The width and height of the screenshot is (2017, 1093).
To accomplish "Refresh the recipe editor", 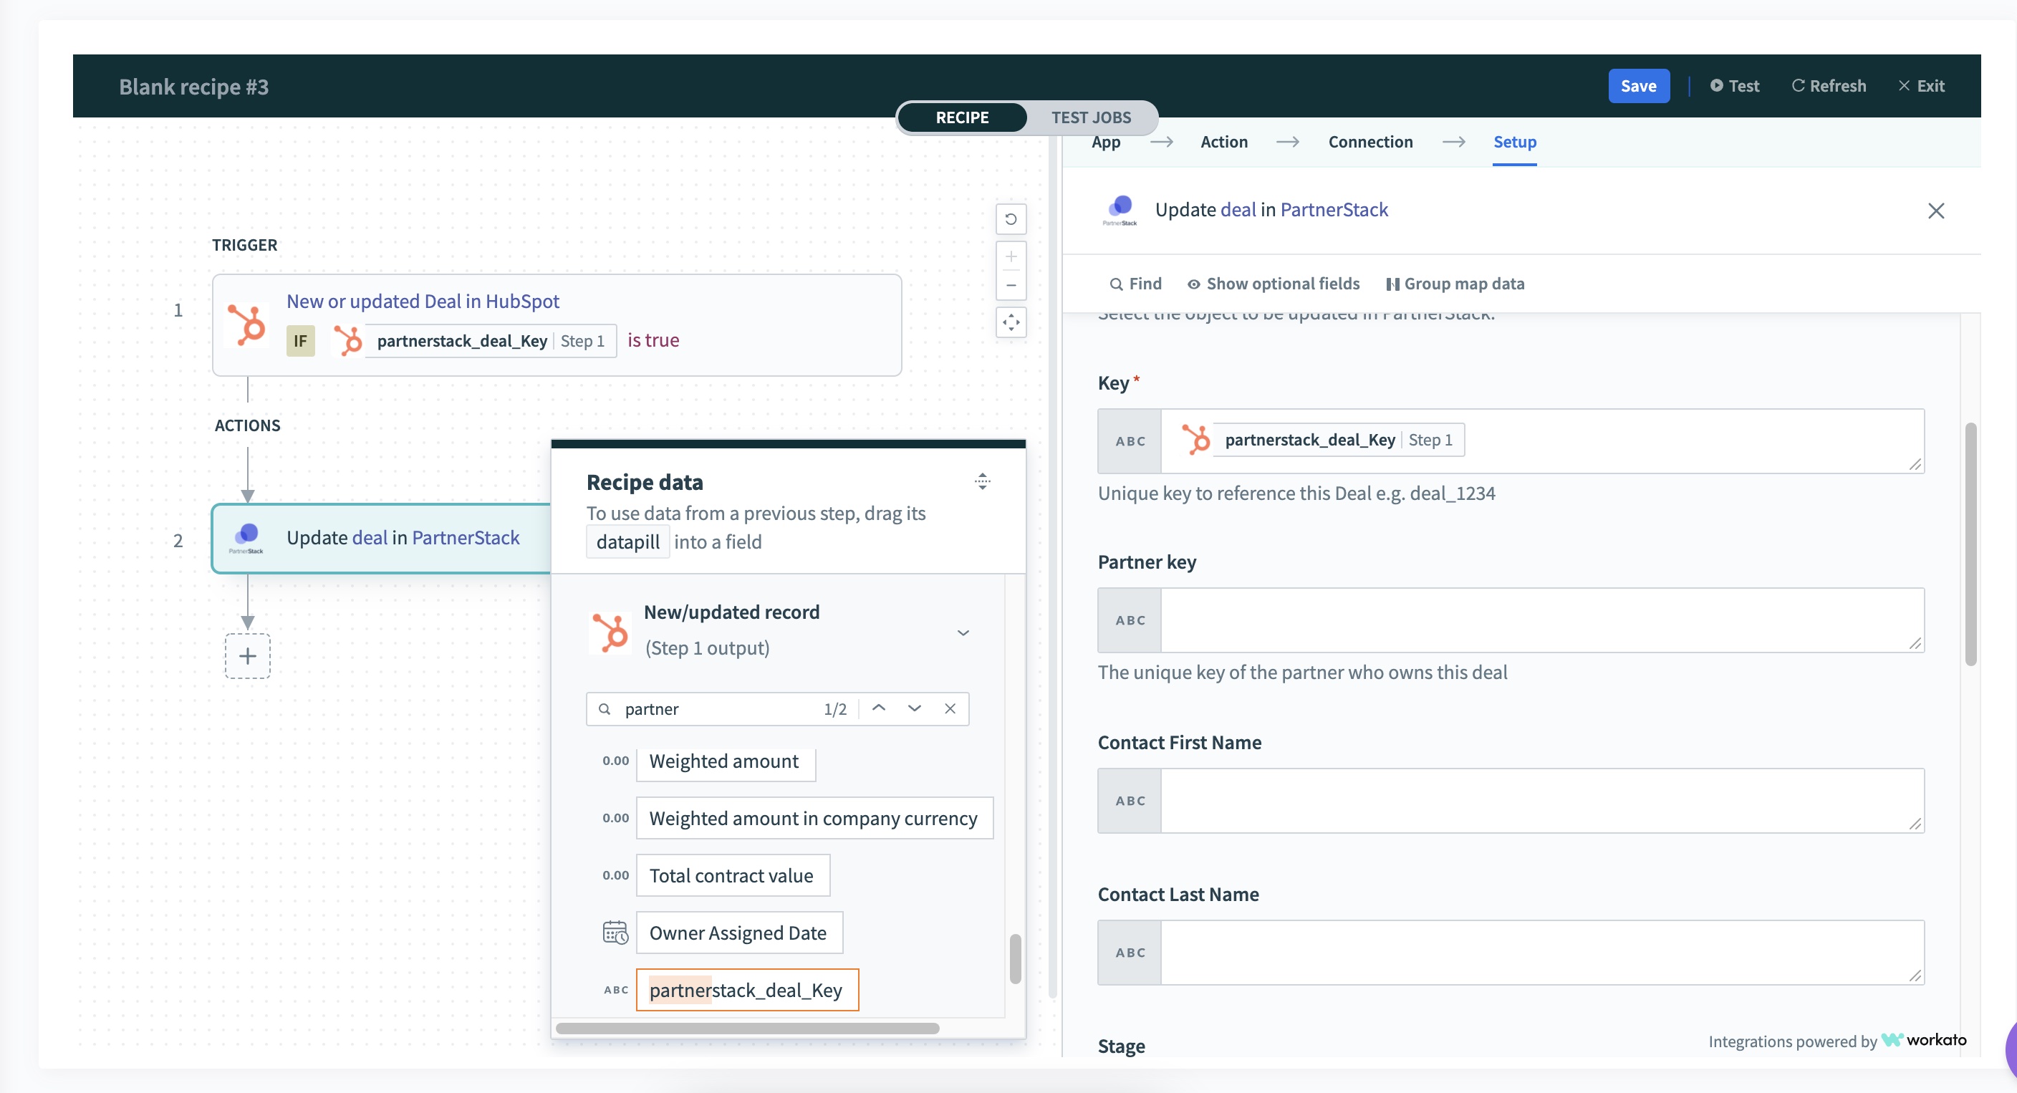I will pos(1829,86).
